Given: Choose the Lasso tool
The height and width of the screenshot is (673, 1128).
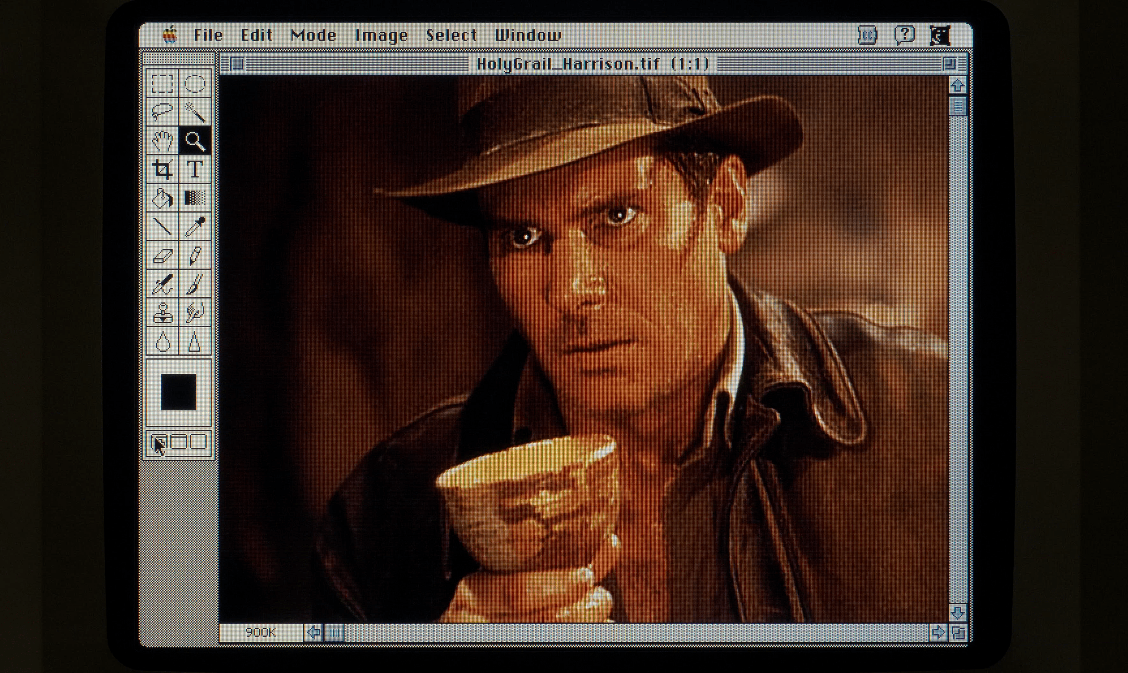Looking at the screenshot, I should click(x=162, y=112).
